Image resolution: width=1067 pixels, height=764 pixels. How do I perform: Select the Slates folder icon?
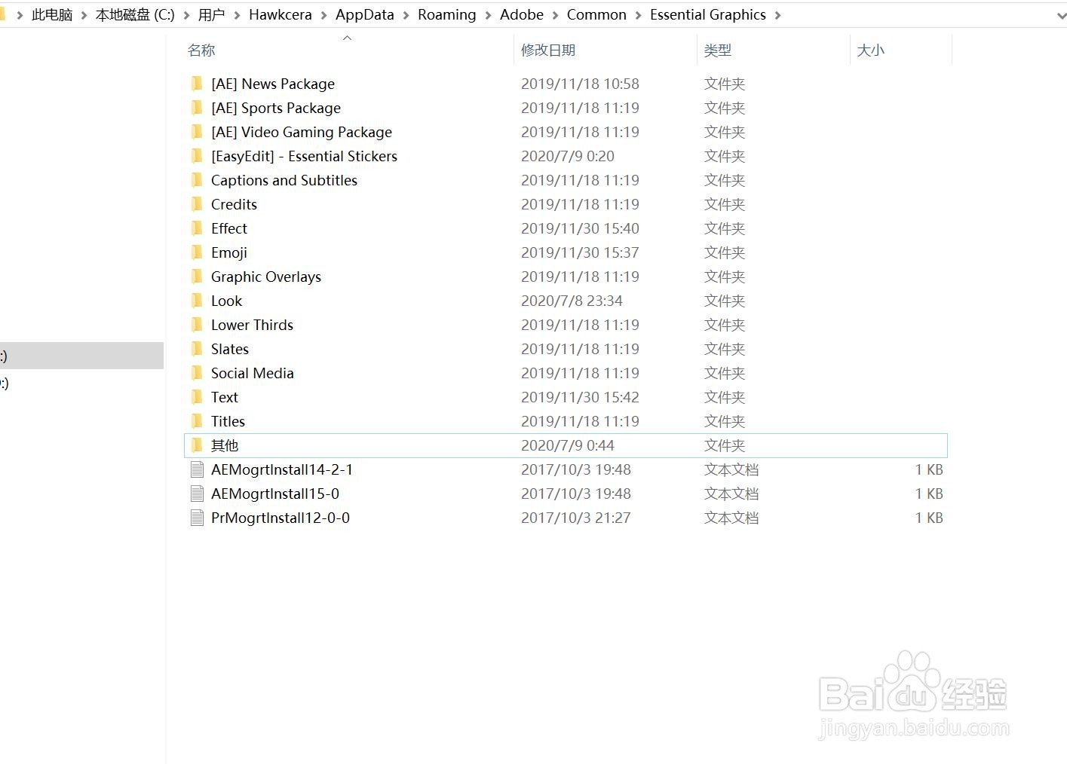coord(197,349)
